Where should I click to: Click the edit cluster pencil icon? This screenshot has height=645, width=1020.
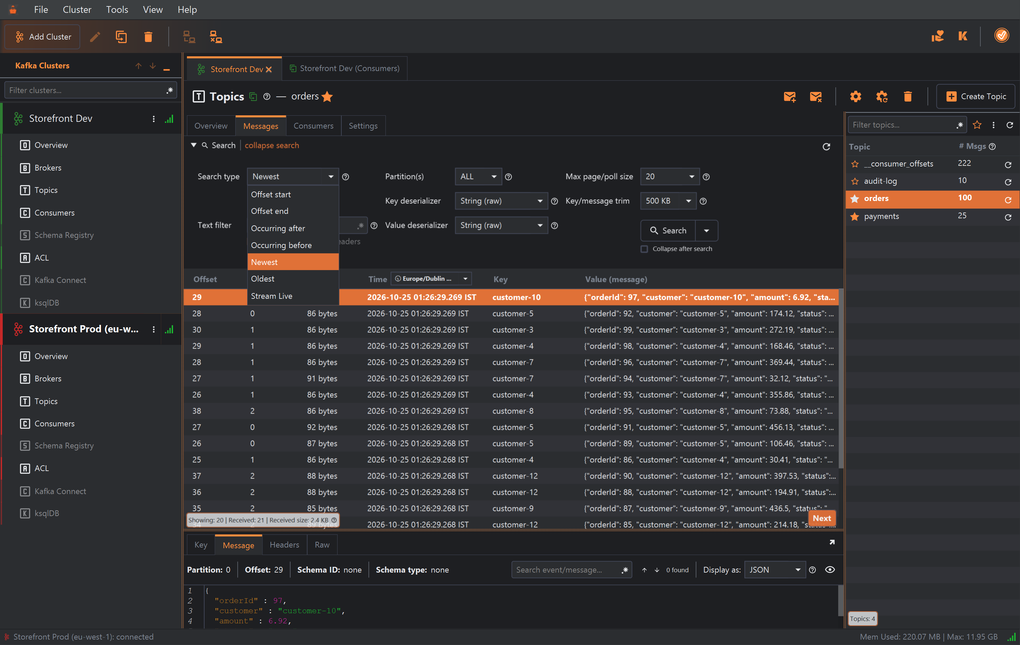(95, 37)
